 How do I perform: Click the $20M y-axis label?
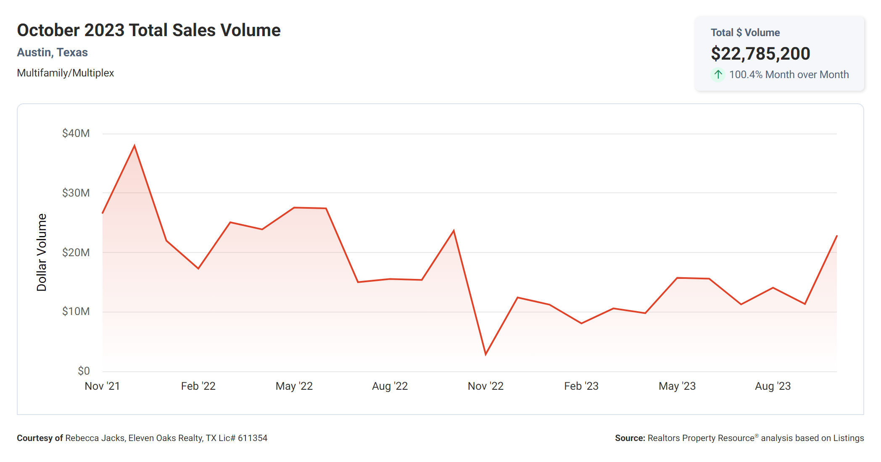tap(76, 252)
